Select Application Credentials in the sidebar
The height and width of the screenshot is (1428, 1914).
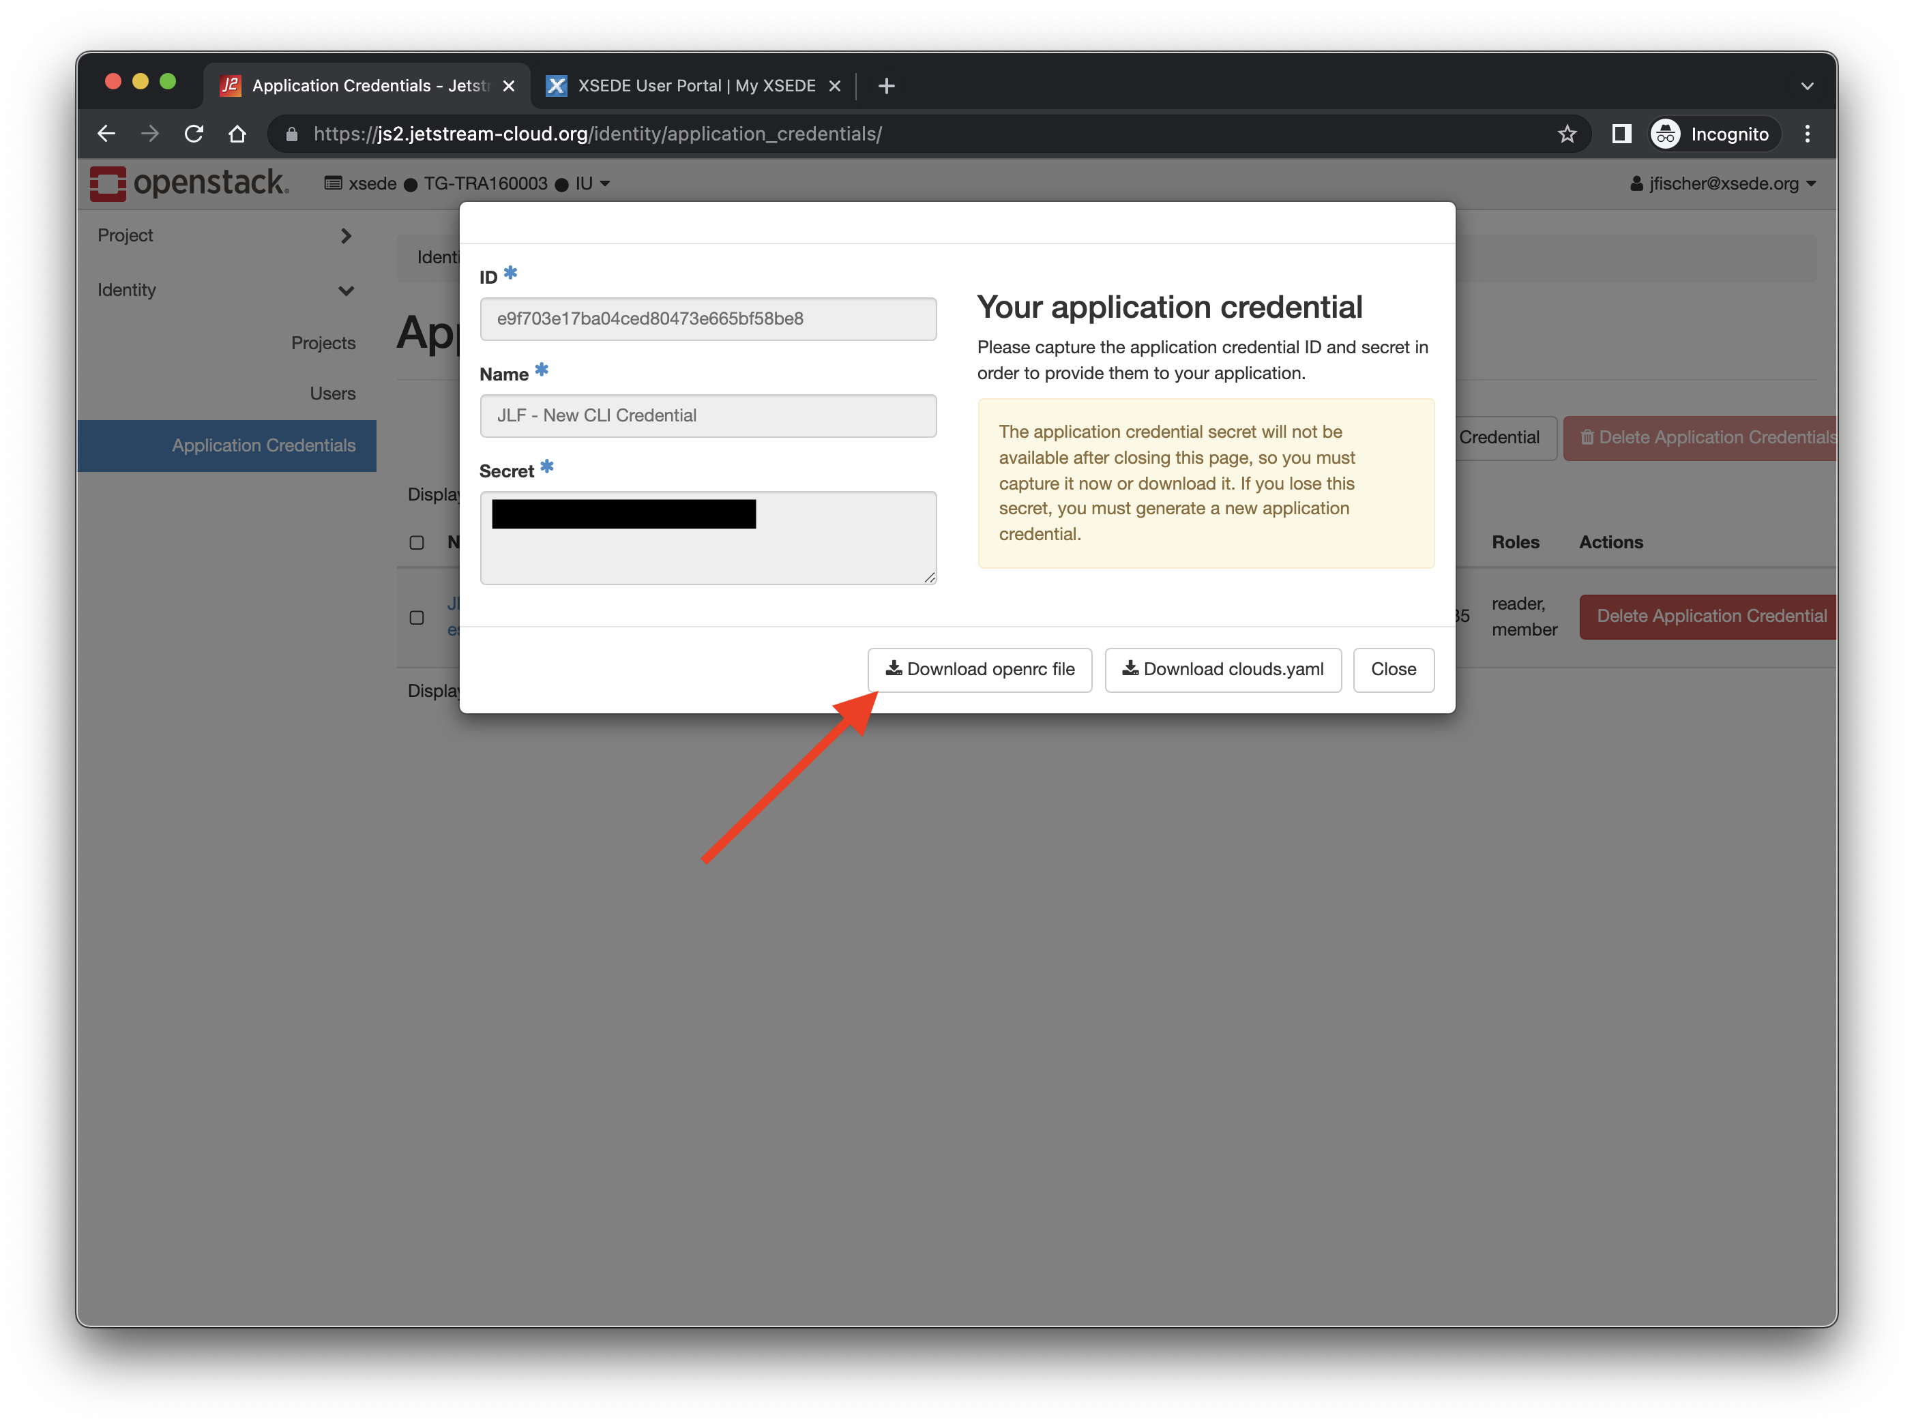(263, 445)
